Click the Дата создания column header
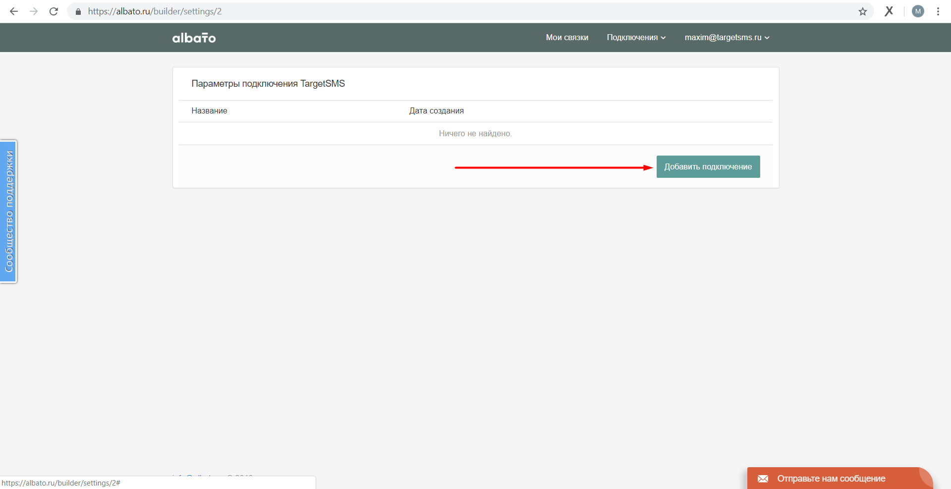The width and height of the screenshot is (951, 489). 436,111
